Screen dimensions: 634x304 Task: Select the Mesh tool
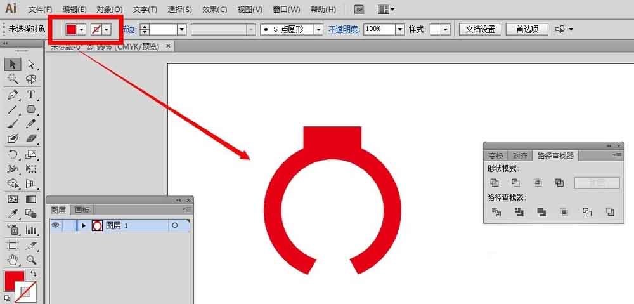click(13, 199)
